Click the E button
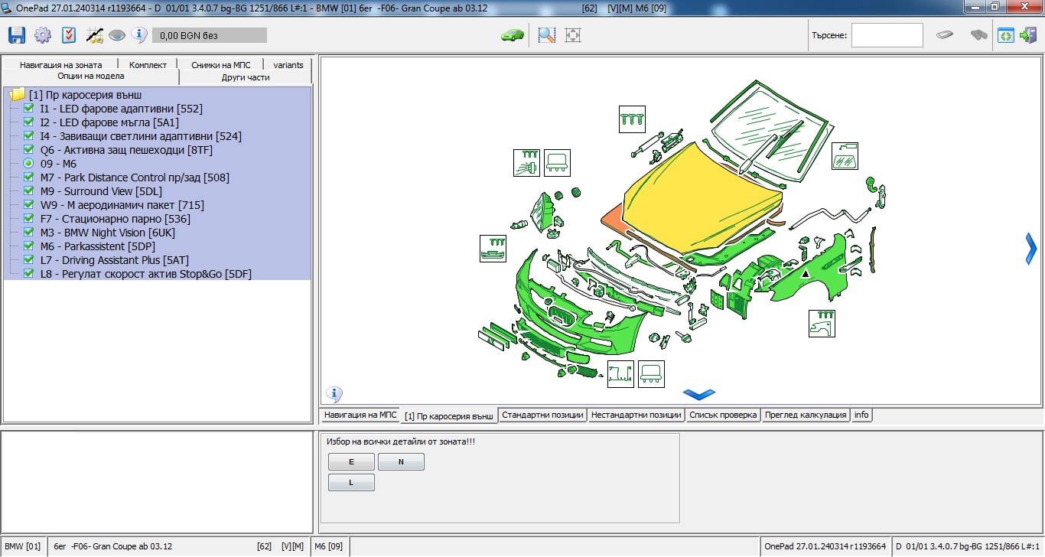 (351, 462)
